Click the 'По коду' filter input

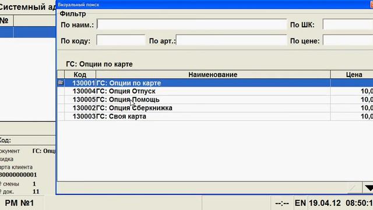[x=121, y=40]
